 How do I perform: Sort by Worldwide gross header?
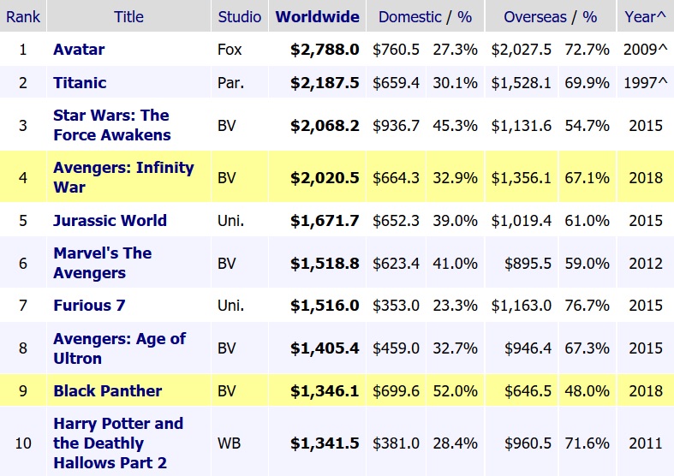pos(318,17)
